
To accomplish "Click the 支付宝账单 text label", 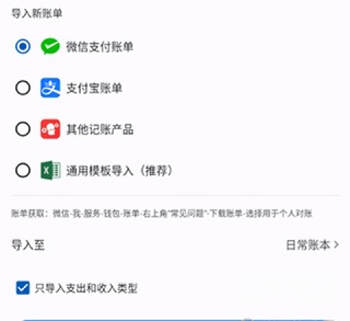I will pos(94,88).
